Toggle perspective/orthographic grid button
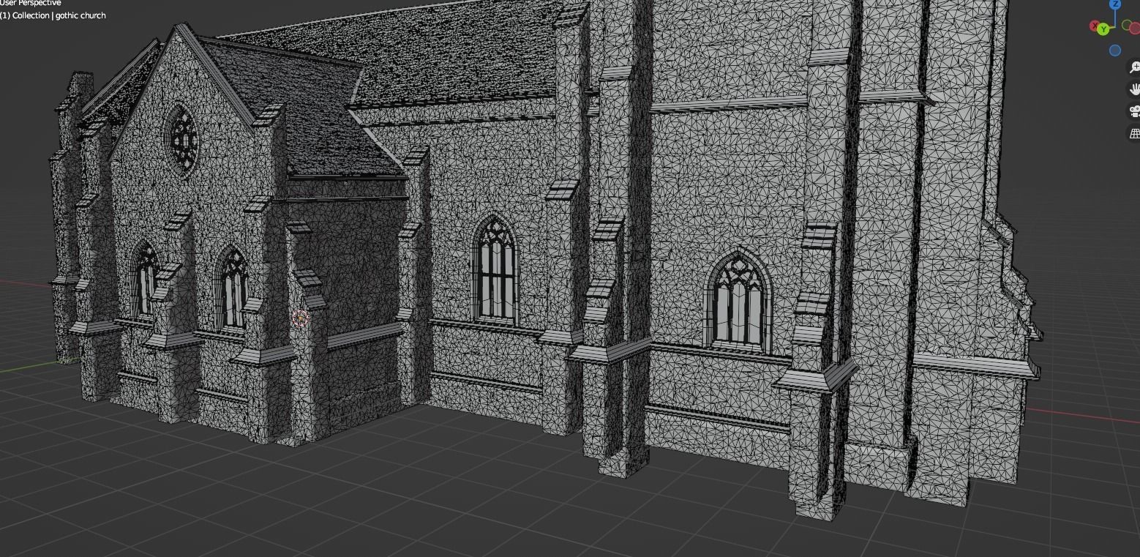 click(x=1133, y=133)
